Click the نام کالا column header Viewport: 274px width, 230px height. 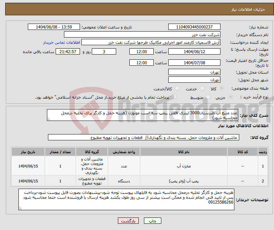[184, 152]
